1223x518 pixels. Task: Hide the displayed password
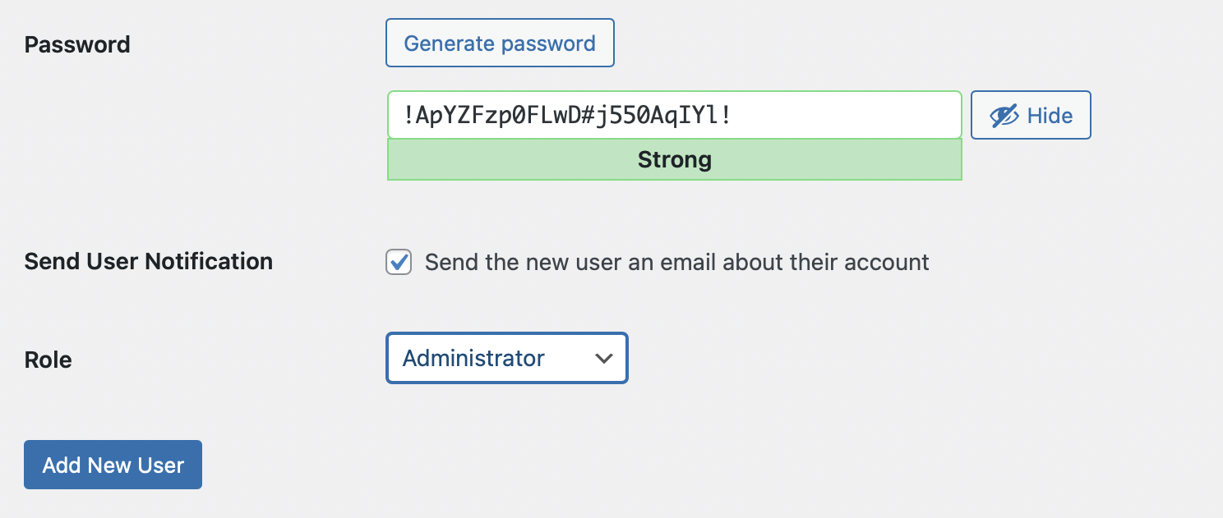1031,115
